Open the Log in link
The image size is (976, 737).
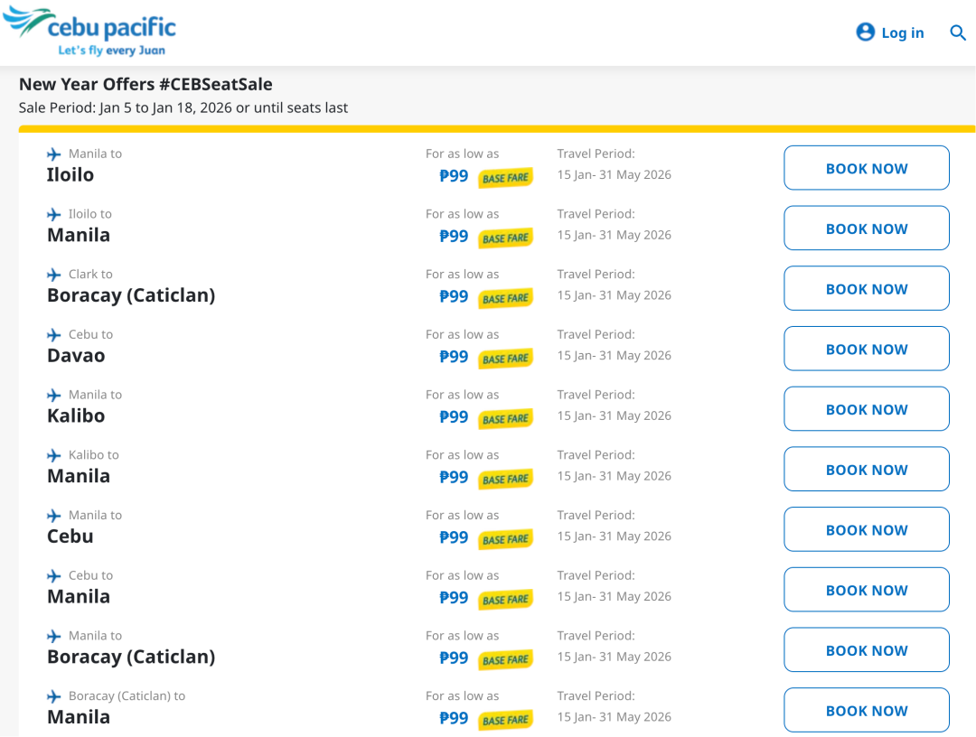(x=903, y=33)
